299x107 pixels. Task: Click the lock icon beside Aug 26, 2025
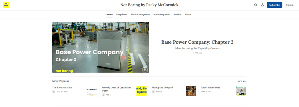pos(54,92)
